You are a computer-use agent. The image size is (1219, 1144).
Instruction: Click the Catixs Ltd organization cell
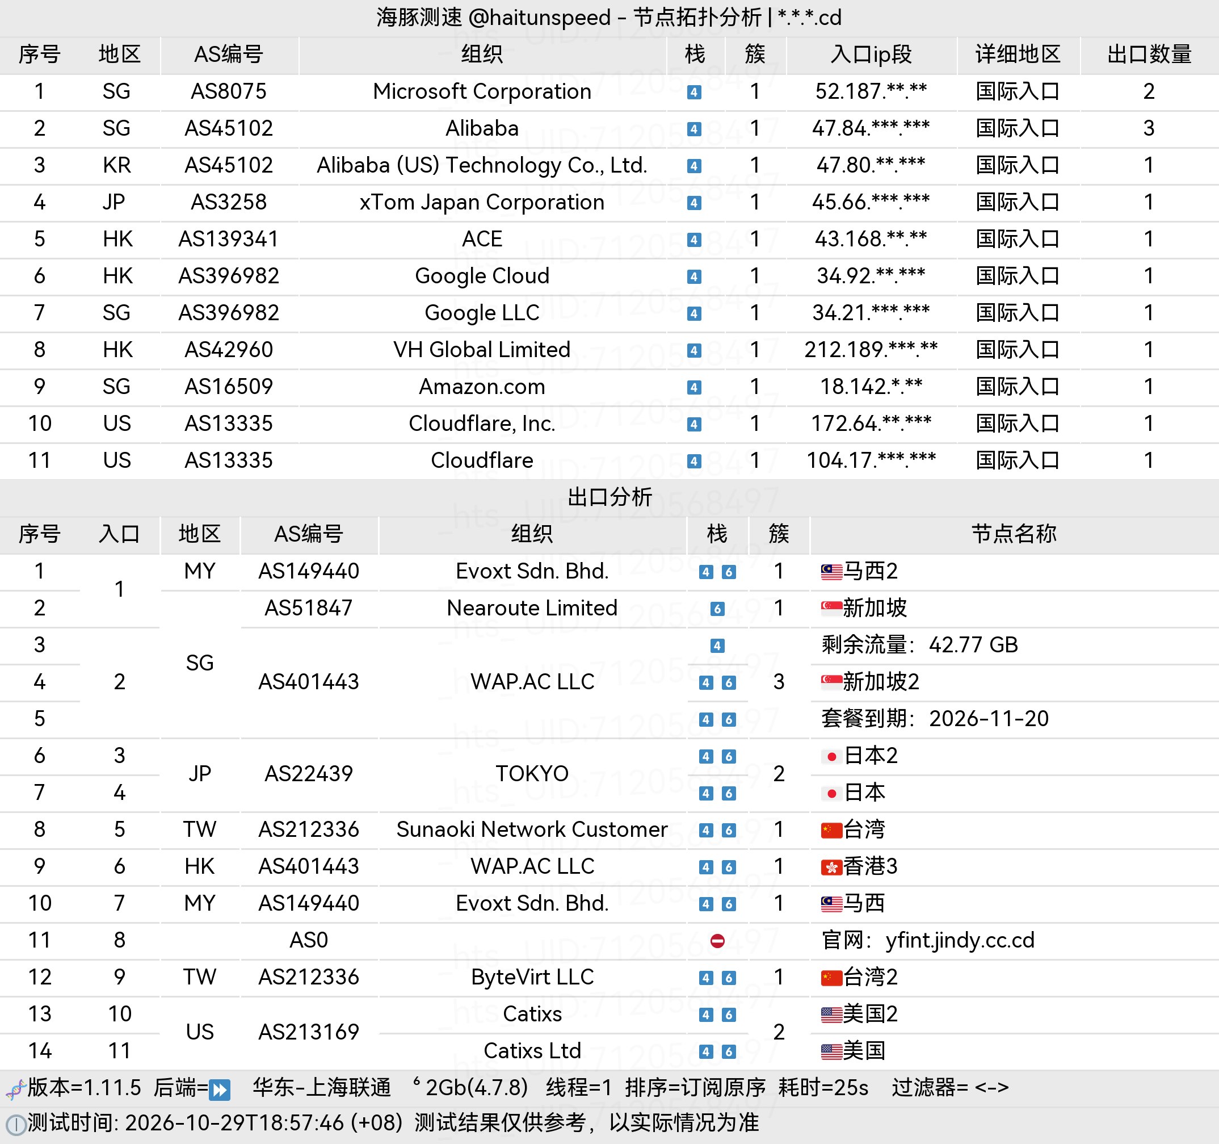[x=532, y=1051]
